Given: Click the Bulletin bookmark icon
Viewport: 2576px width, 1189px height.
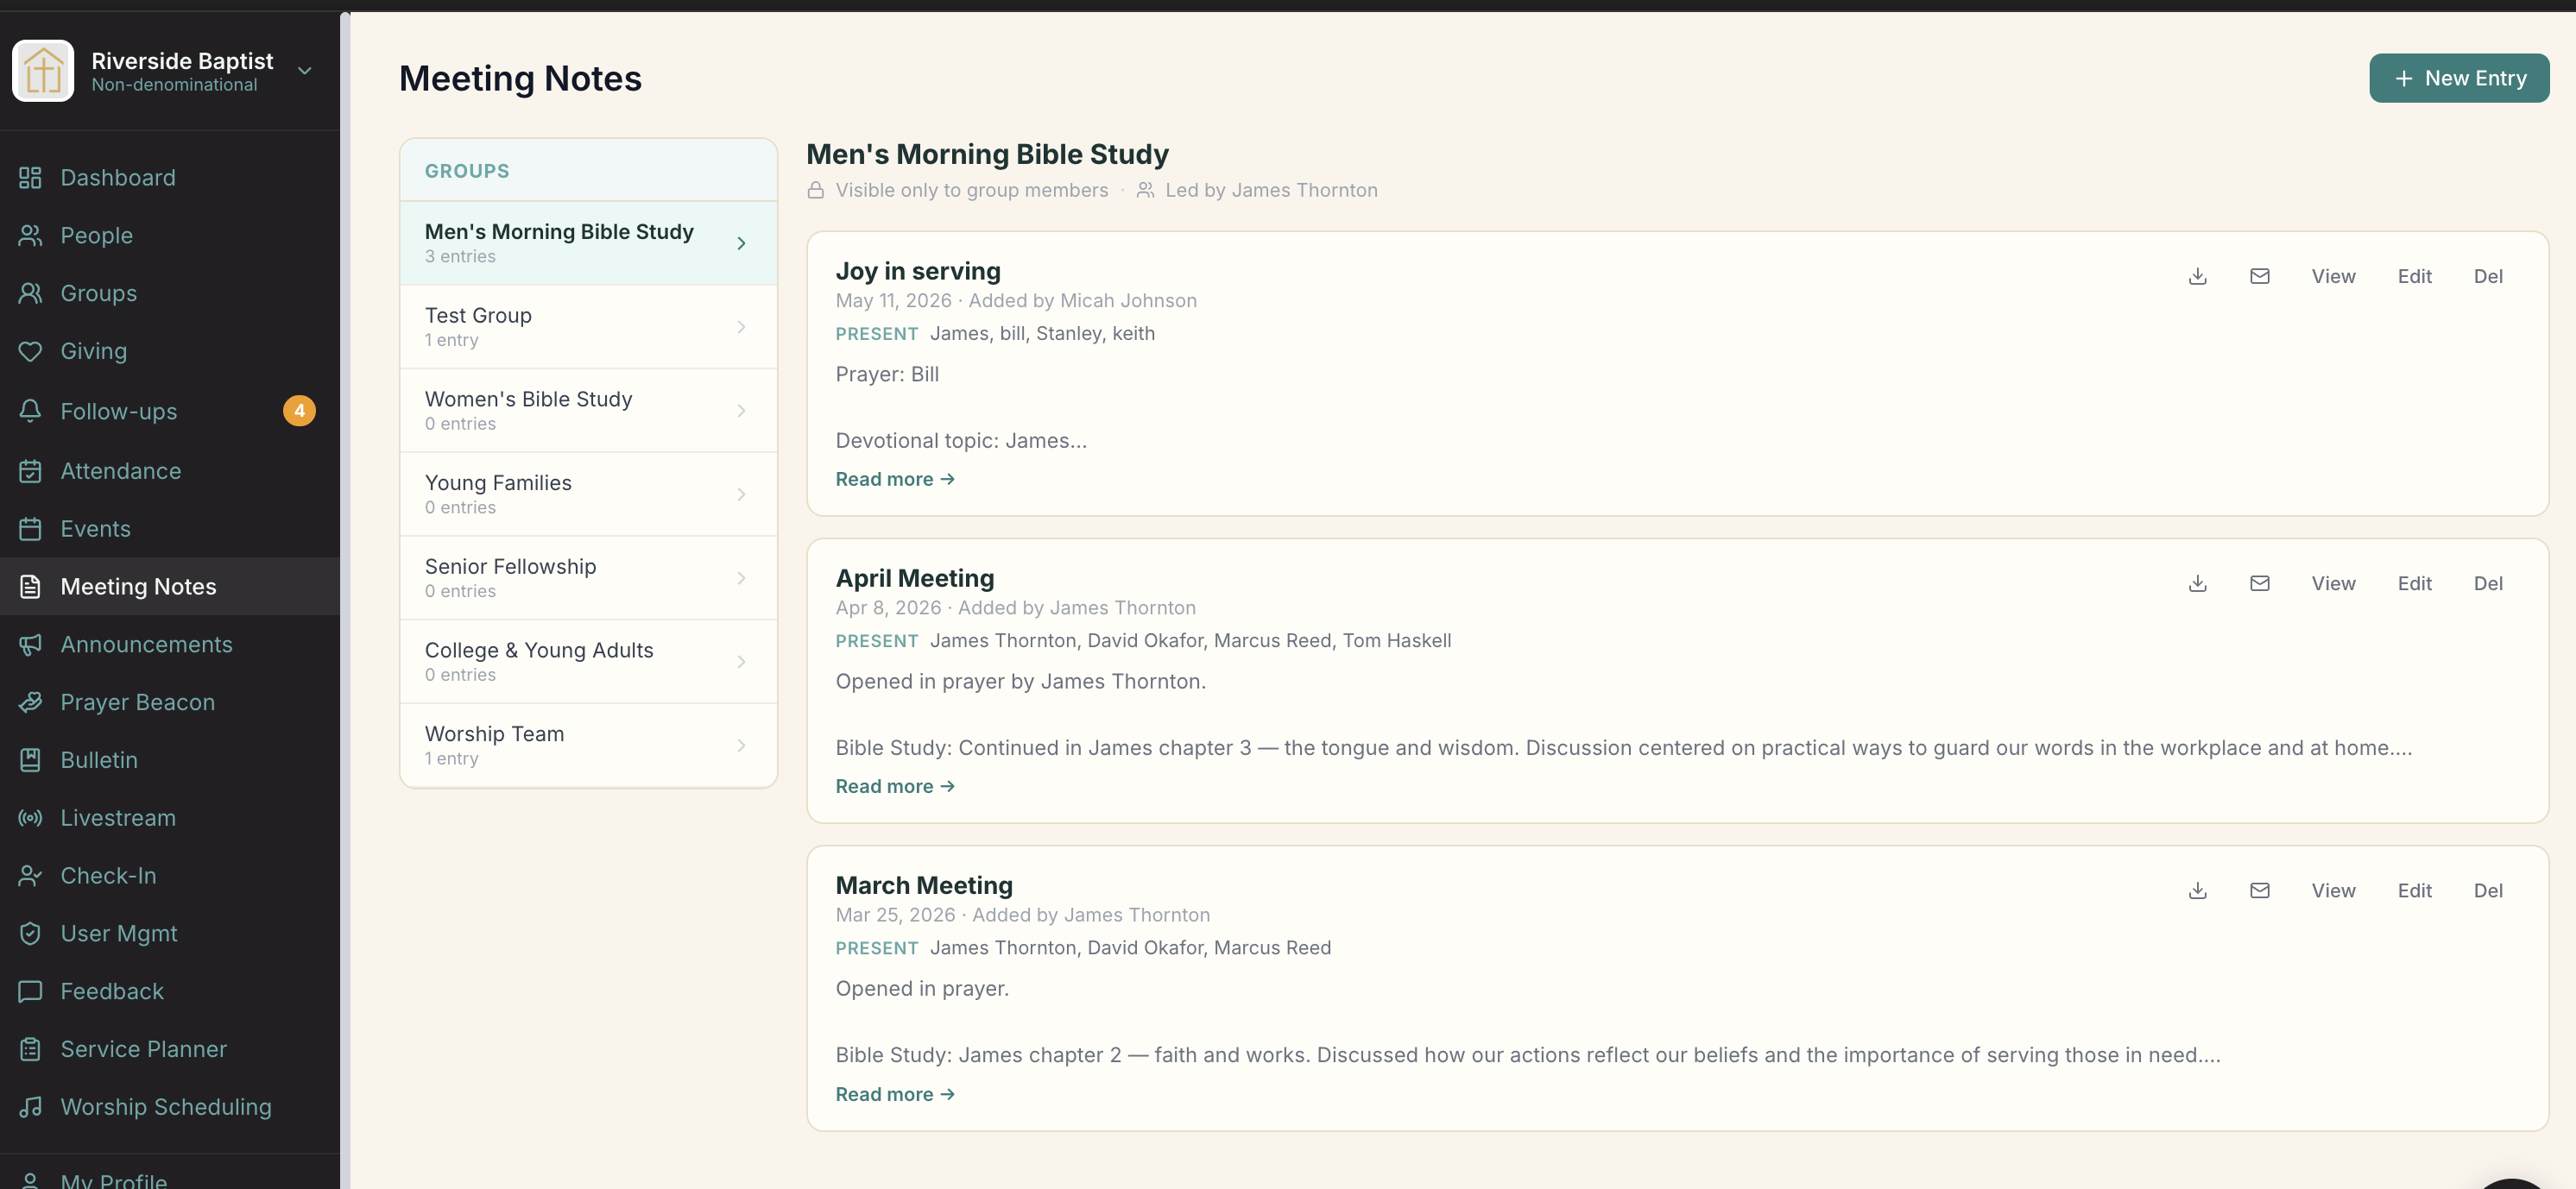Looking at the screenshot, I should tap(30, 760).
